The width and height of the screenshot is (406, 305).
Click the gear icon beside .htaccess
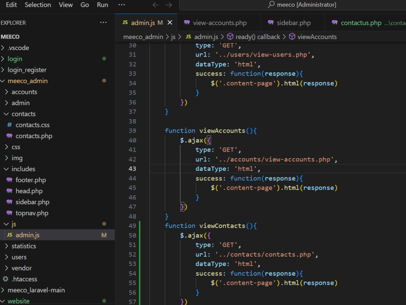point(5,279)
